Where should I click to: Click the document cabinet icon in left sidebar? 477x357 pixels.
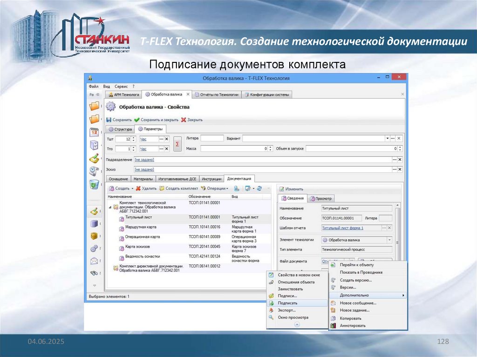[x=94, y=145]
